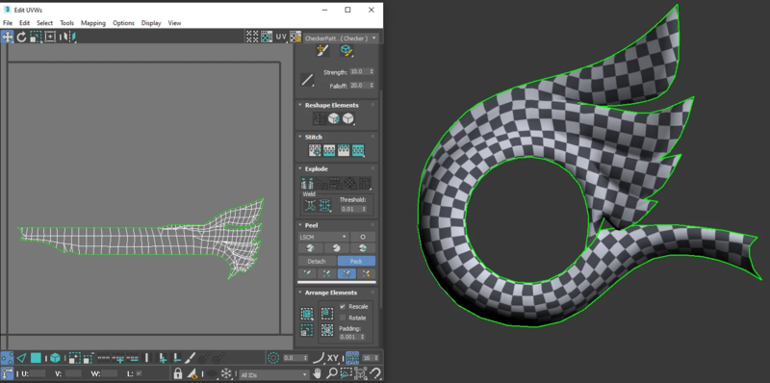This screenshot has width=770, height=383.
Task: Switch to Polygon sub-object mode
Action: pos(36,358)
